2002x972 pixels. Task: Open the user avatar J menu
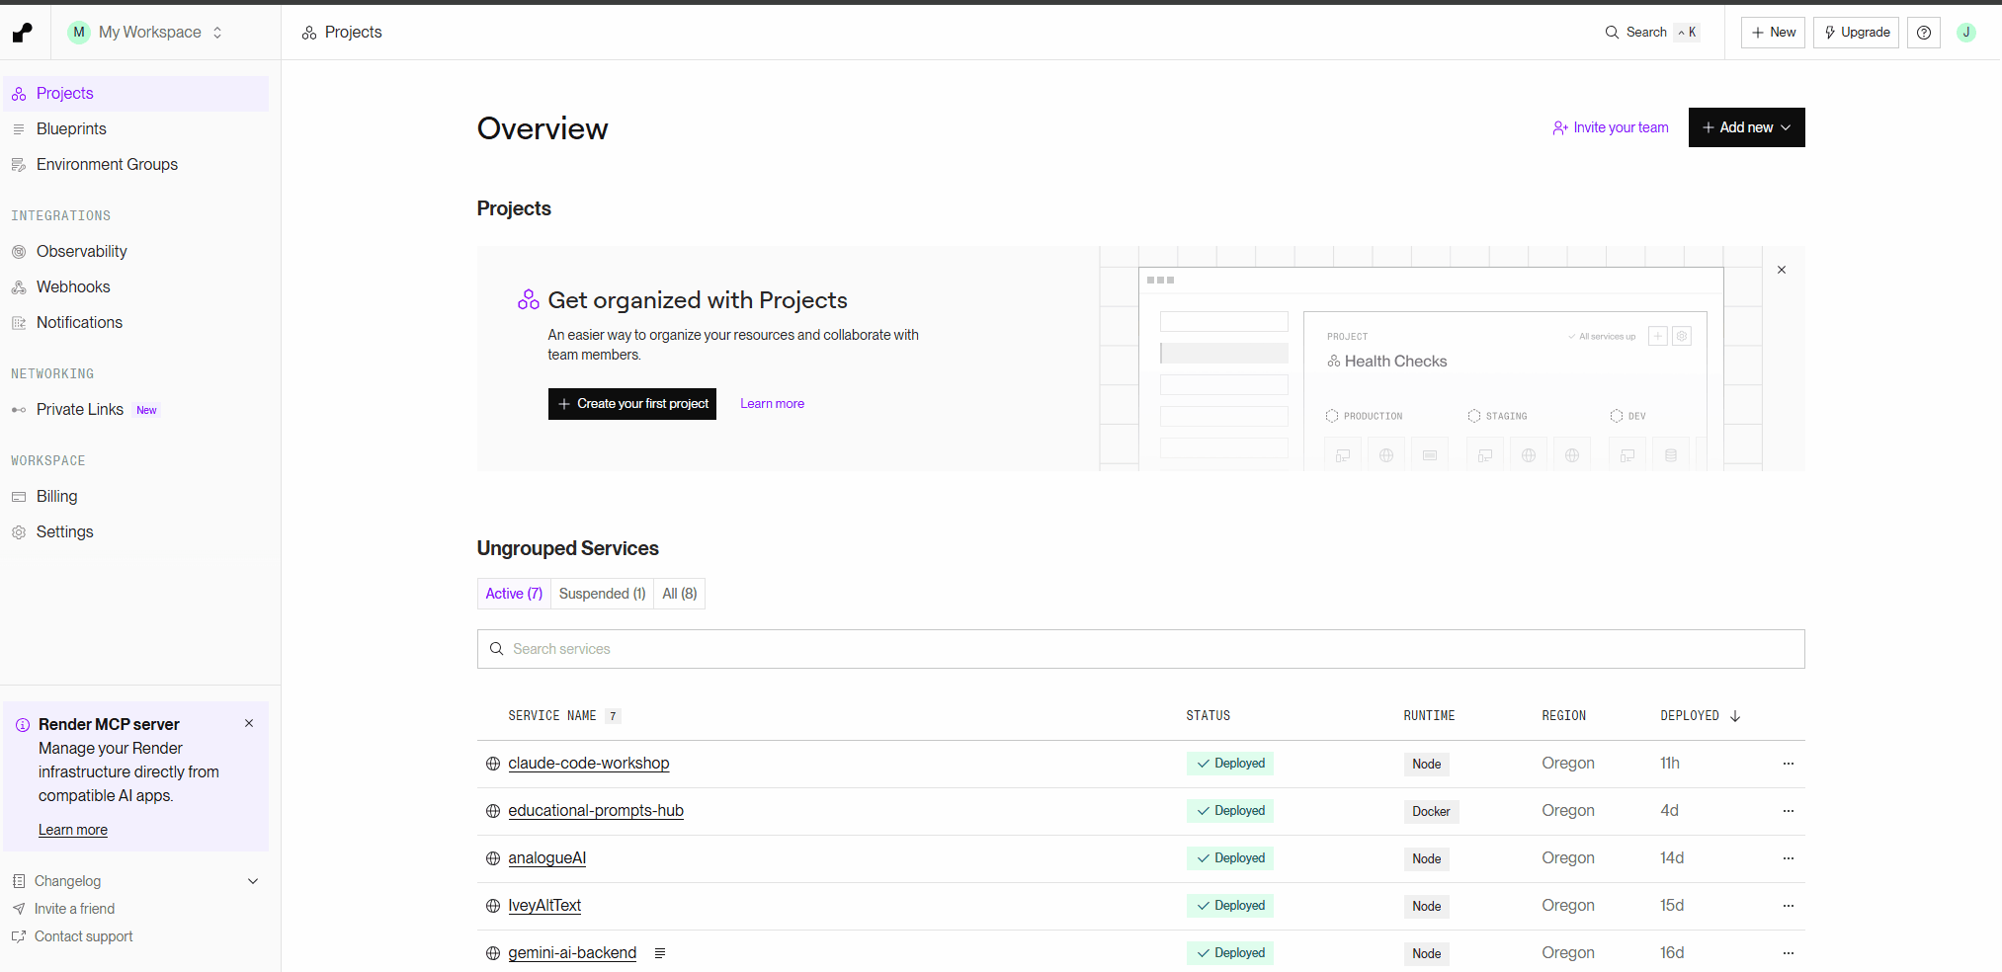pos(1966,33)
